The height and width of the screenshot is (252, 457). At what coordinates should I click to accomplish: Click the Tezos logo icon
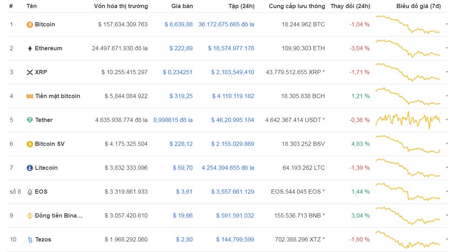pos(30,240)
